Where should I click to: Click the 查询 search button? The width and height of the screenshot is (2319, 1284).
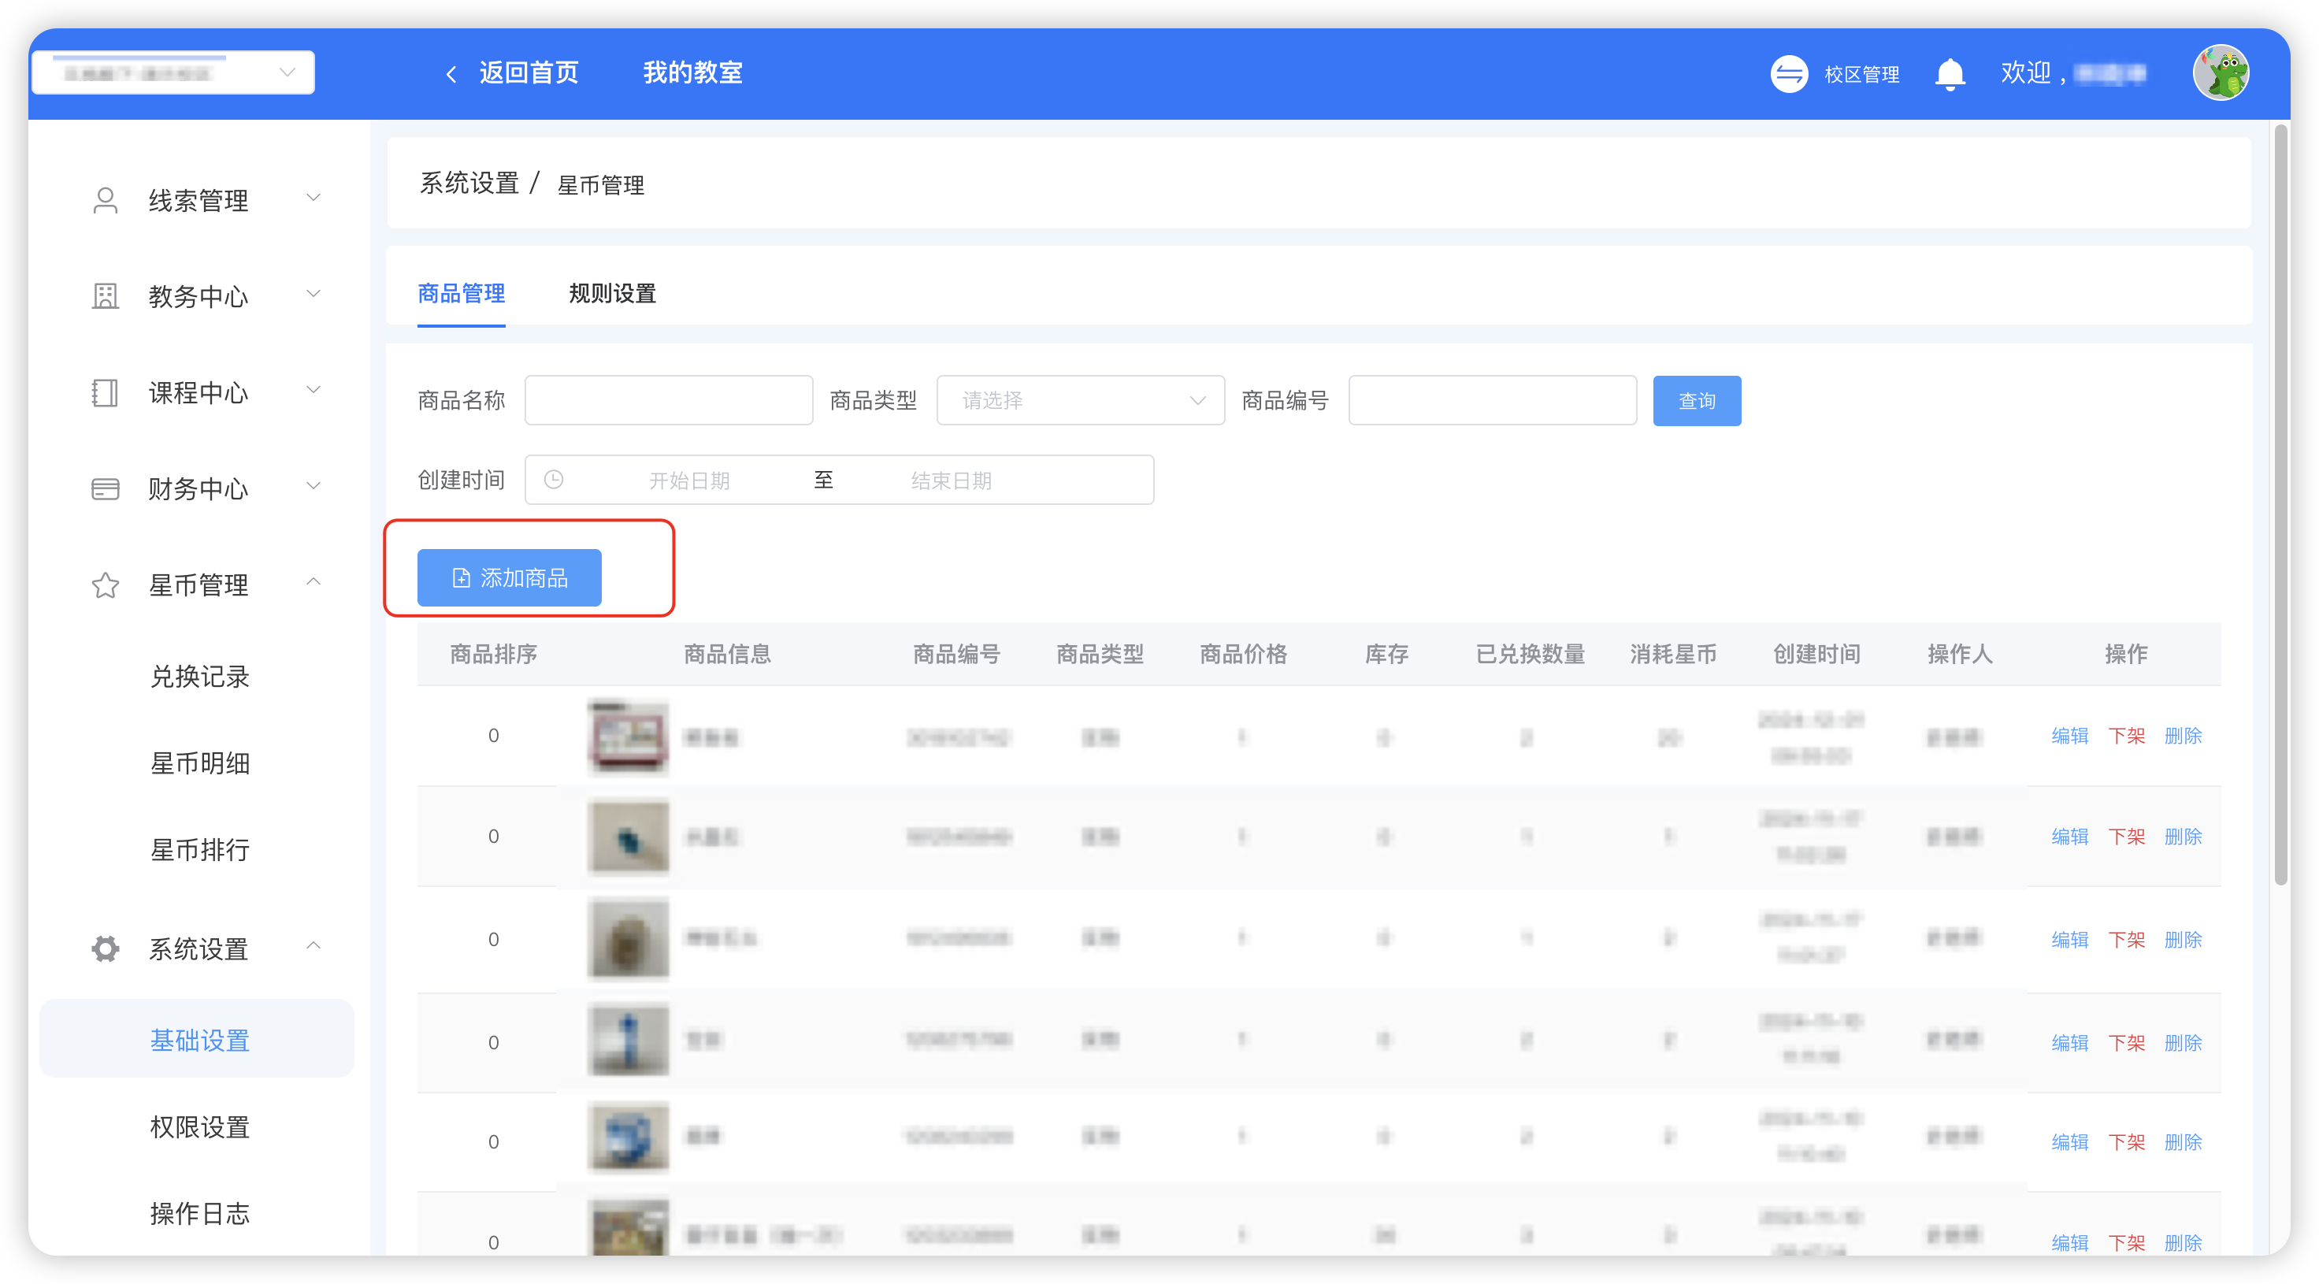(1696, 401)
